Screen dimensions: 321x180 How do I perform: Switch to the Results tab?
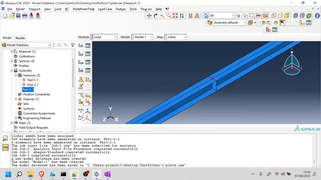coord(20,38)
